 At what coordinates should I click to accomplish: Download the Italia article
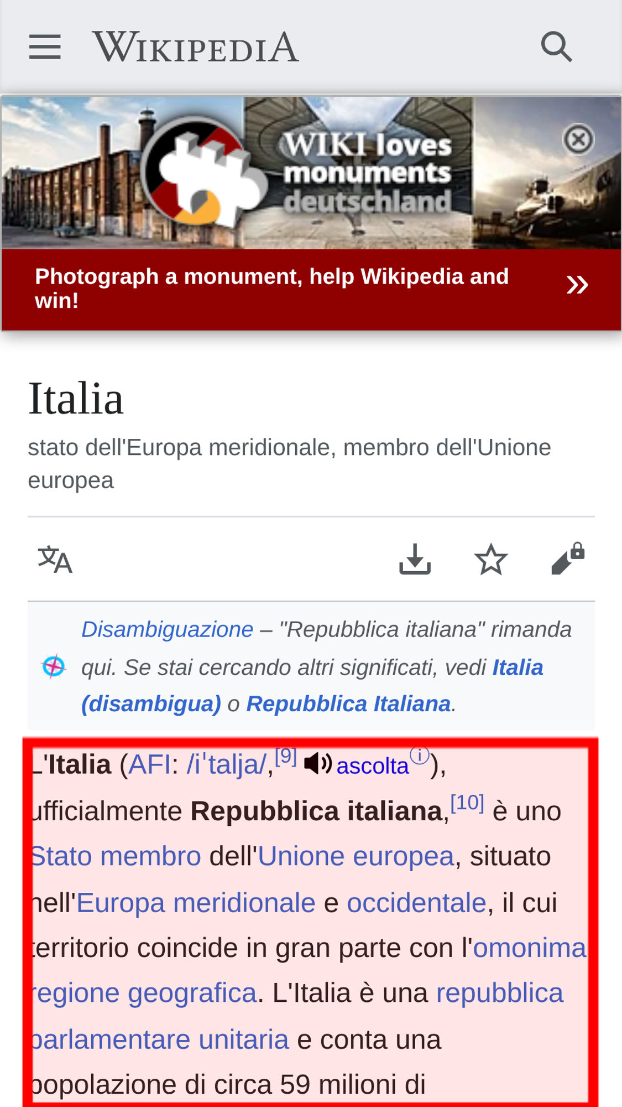(415, 560)
